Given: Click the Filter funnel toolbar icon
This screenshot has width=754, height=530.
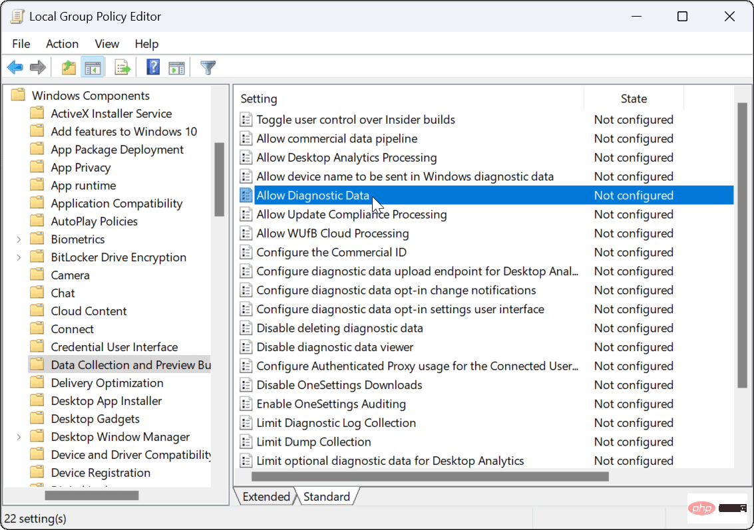Looking at the screenshot, I should (x=208, y=68).
